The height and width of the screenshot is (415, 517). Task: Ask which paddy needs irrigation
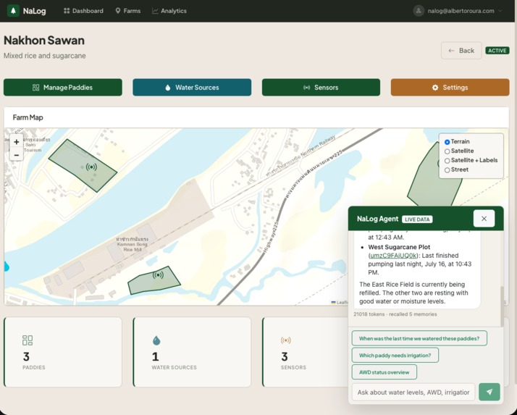tap(395, 356)
